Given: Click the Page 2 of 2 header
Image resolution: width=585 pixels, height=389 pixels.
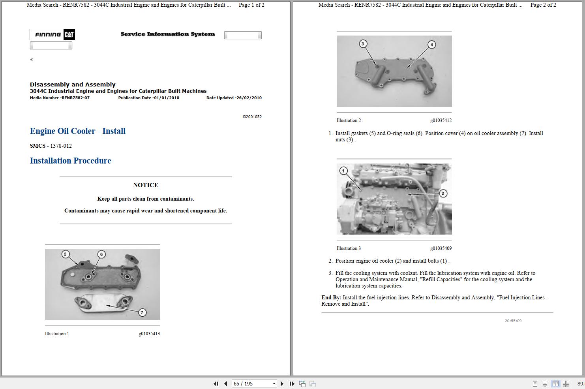Looking at the screenshot, I should (543, 5).
